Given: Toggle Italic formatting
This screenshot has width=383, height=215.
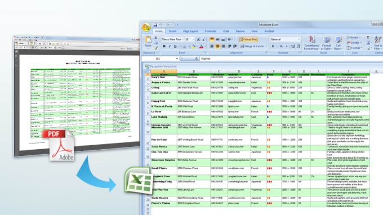Looking at the screenshot, I should coord(170,46).
